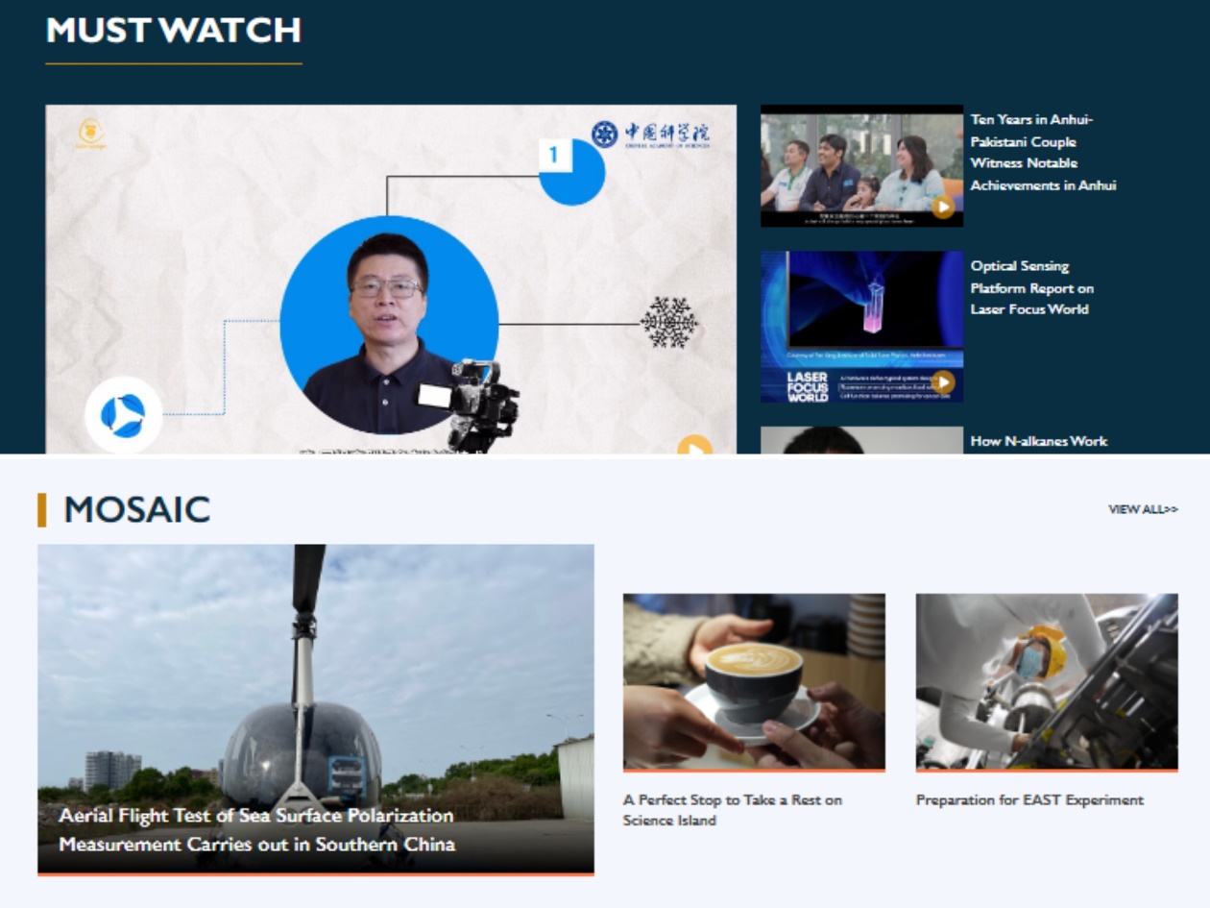The height and width of the screenshot is (908, 1210).
Task: Select the Pakistani couple video thumbnail
Action: pyautogui.click(x=860, y=165)
